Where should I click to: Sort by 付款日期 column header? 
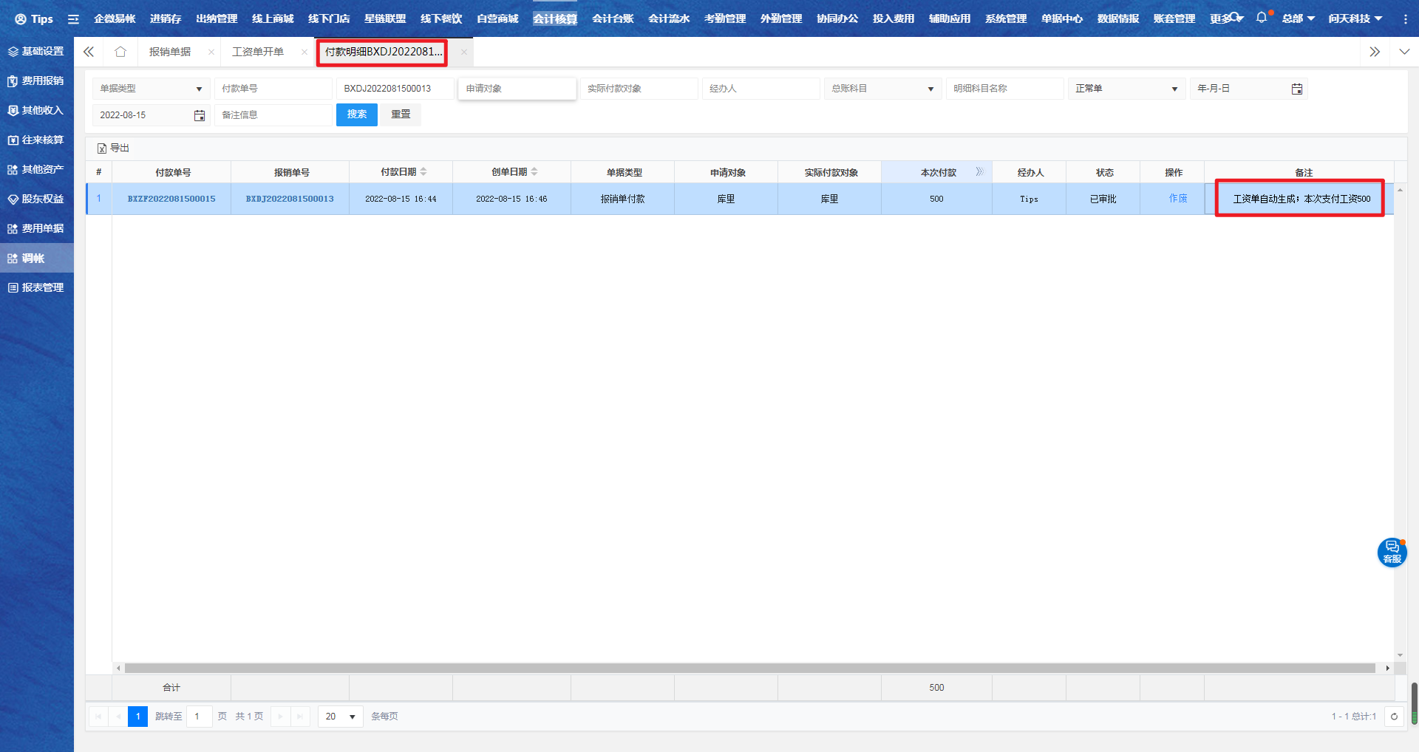[x=400, y=172]
